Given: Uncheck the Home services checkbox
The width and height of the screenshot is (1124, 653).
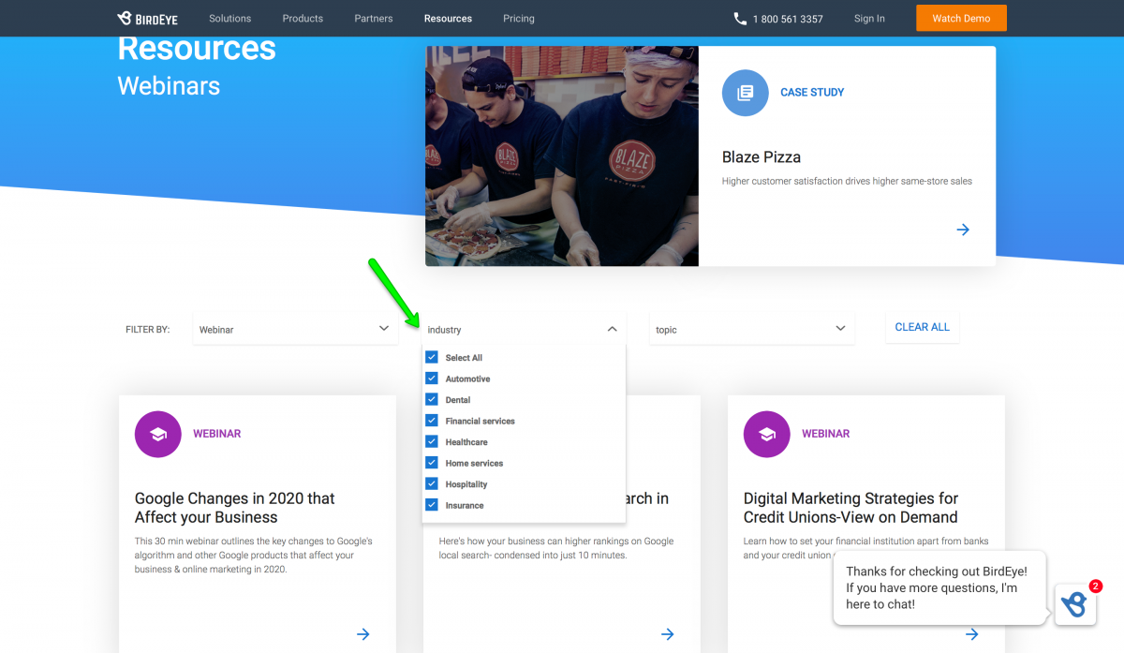Looking at the screenshot, I should coord(432,463).
